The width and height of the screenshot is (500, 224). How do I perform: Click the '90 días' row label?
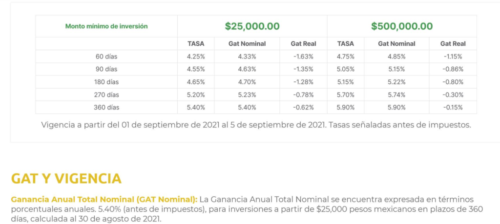click(x=106, y=69)
